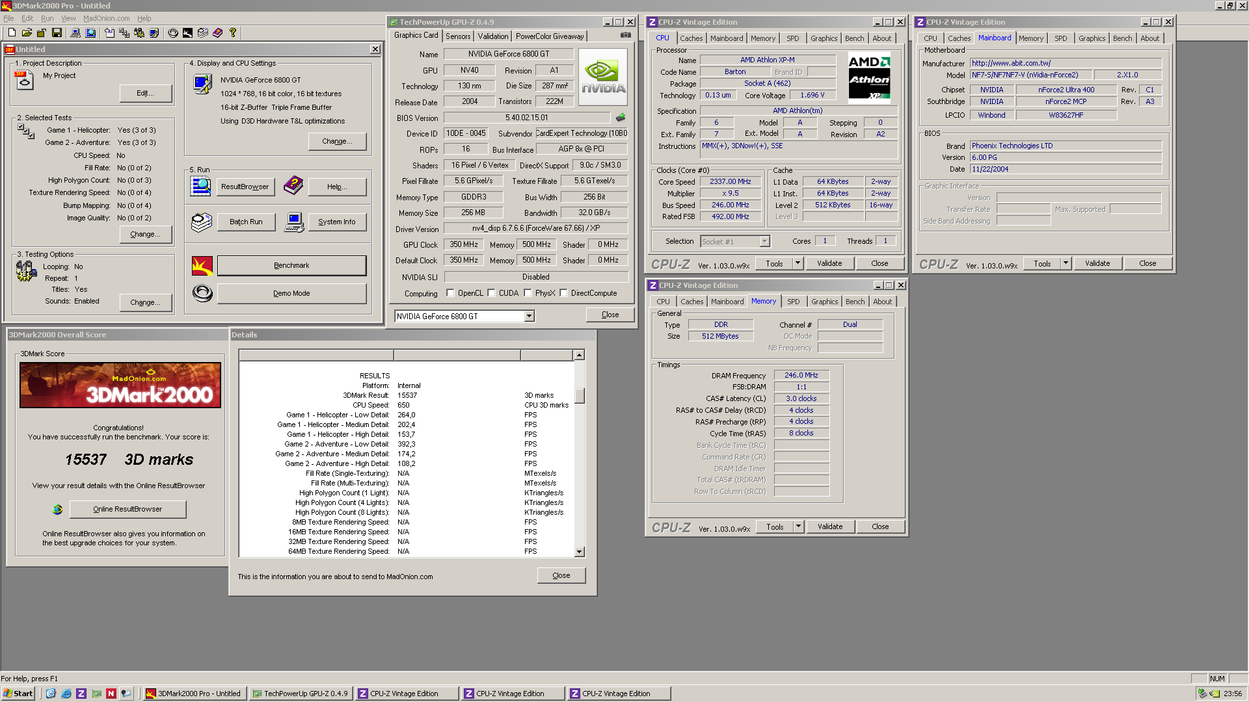This screenshot has width=1249, height=702.
Task: Click Close in the Details panel
Action: click(x=561, y=575)
